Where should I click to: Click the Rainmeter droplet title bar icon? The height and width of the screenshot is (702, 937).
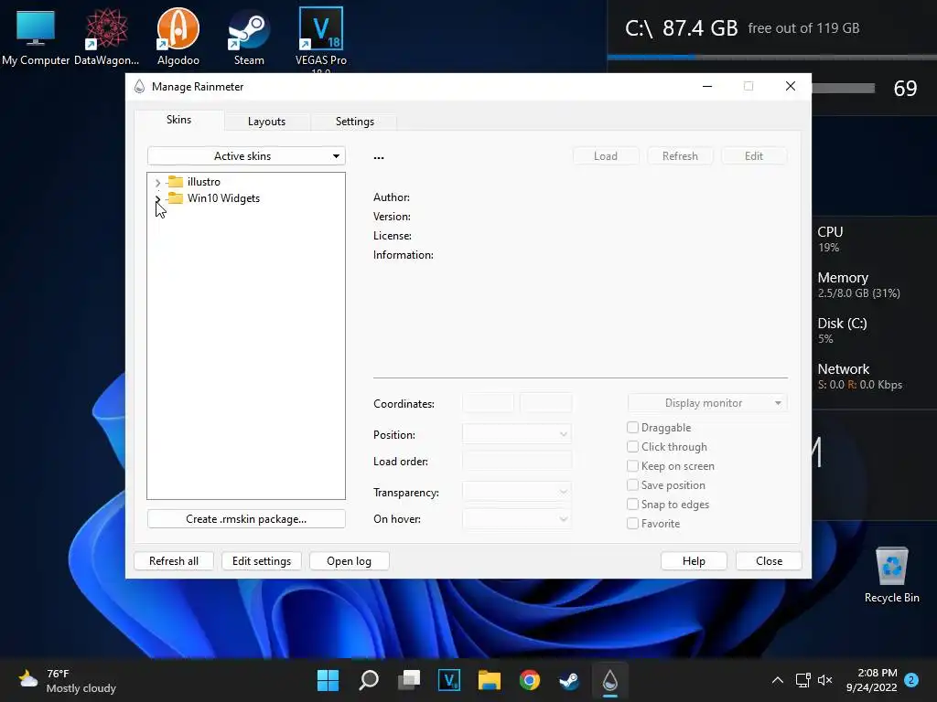139,87
